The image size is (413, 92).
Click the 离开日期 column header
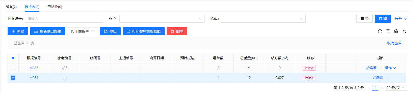click(x=157, y=58)
